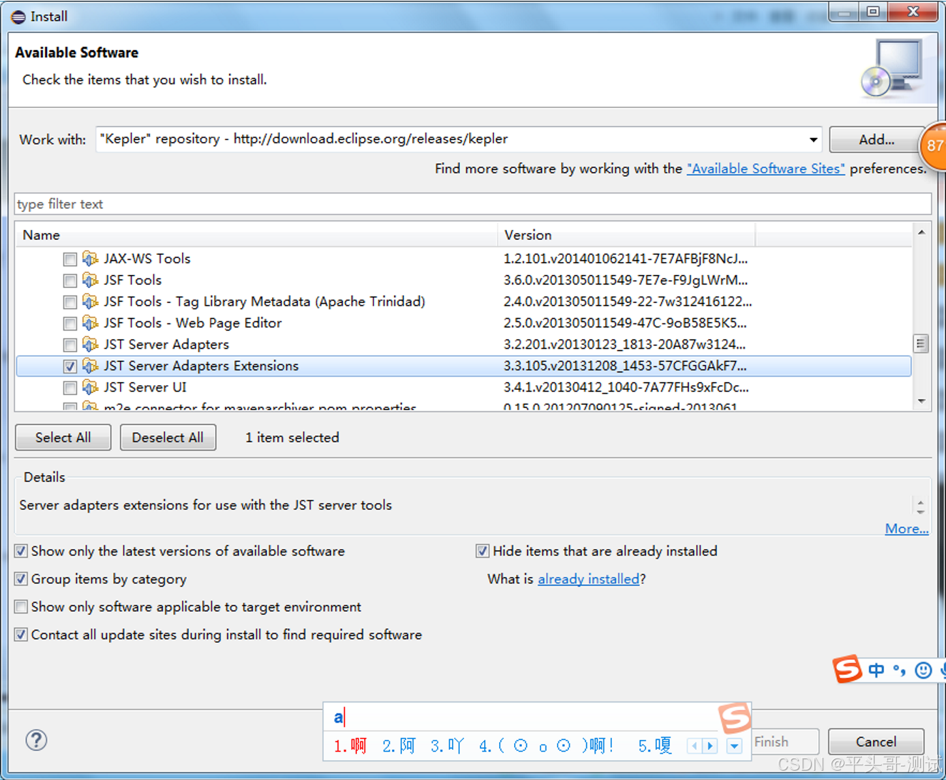Check the JST Server UI checkbox

[70, 388]
